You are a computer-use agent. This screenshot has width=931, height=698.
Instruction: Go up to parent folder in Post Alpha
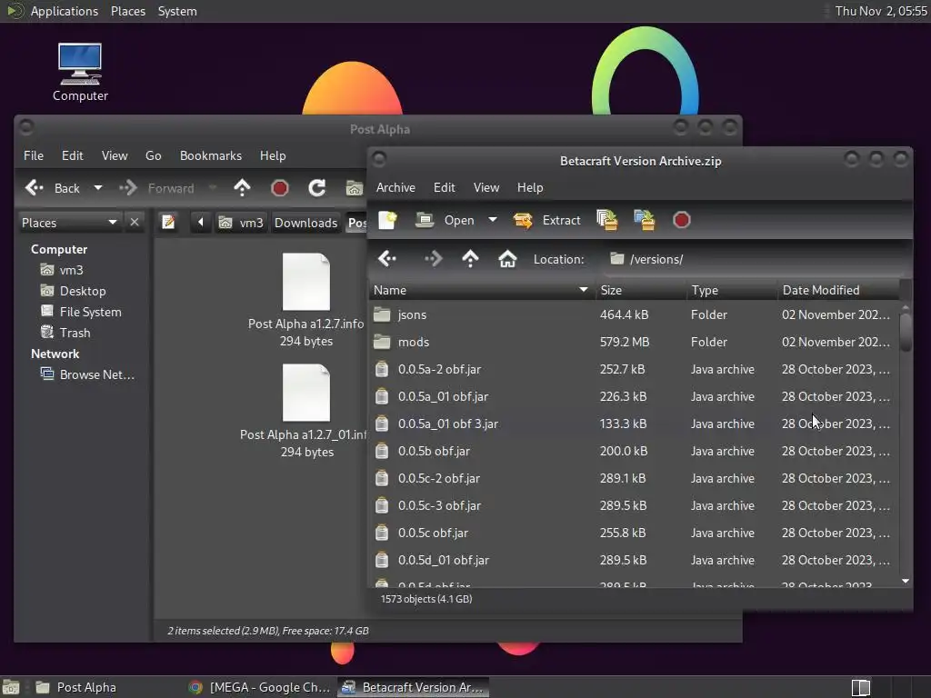point(242,188)
